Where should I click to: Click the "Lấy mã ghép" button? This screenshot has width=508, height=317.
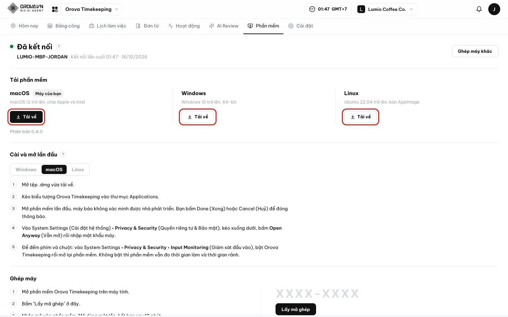(296, 309)
